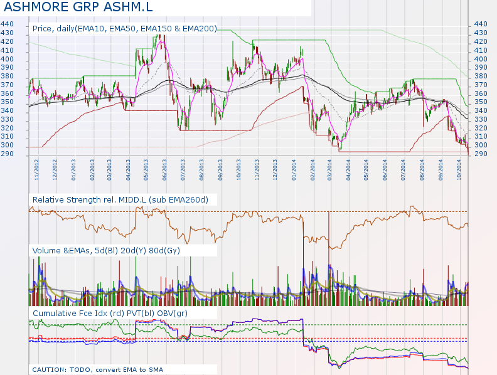This screenshot has width=497, height=375.
Task: Click the Volume & EMAs panel label
Action: click(x=106, y=251)
